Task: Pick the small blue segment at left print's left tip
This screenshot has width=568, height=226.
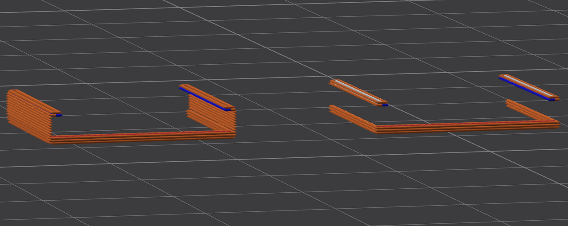Action: point(59,115)
